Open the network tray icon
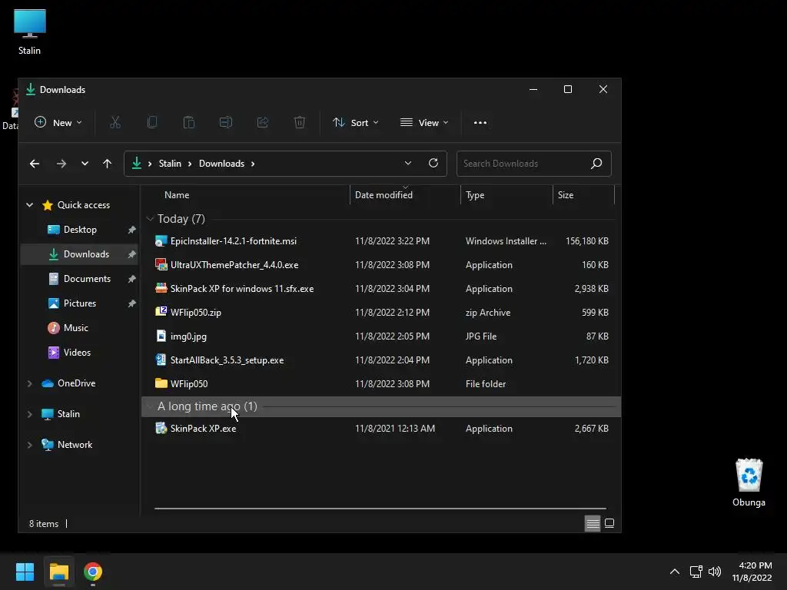This screenshot has height=590, width=787. tap(696, 572)
